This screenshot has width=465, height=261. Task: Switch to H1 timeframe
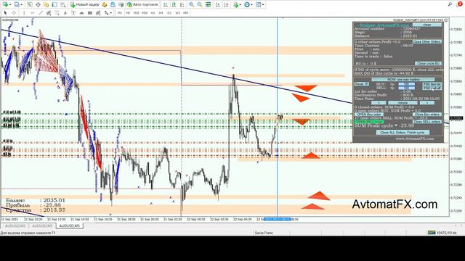coord(153,13)
